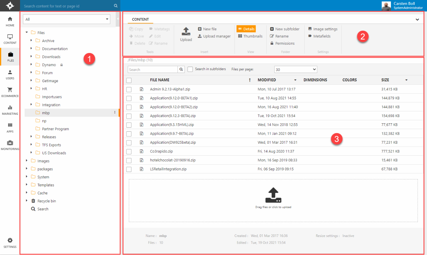Image resolution: width=427 pixels, height=255 pixels.
Task: Open the Upload manager
Action: pos(214,36)
